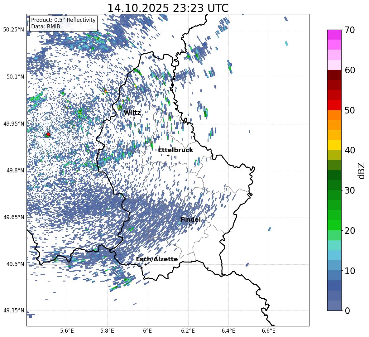Click the Ettelbruck city label
Screen dimensions: 369x337
point(175,150)
